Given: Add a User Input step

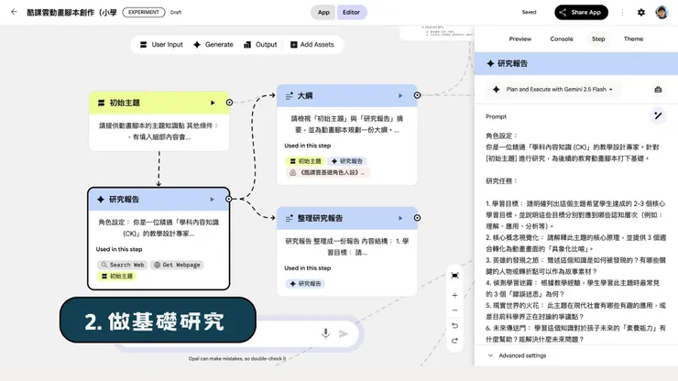Looking at the screenshot, I should (x=161, y=45).
